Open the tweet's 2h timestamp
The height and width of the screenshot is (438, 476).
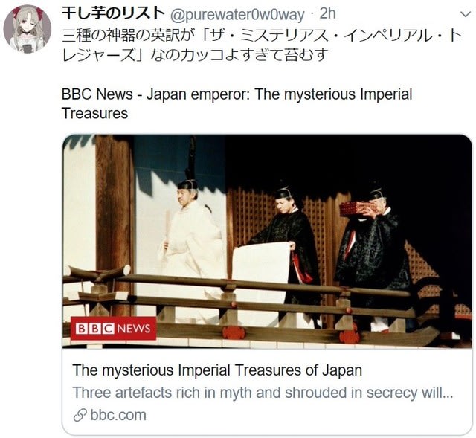point(327,13)
